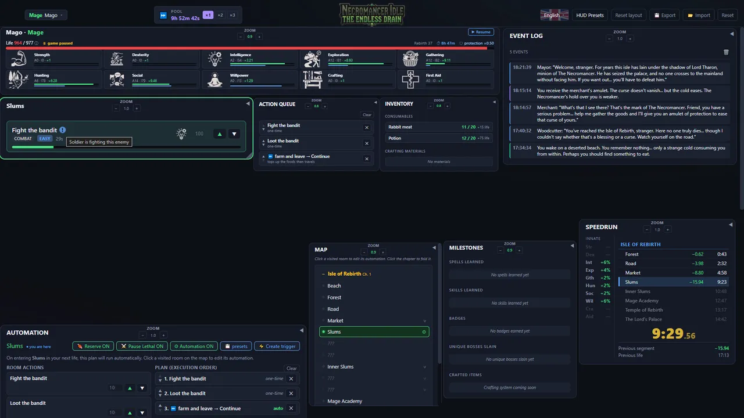This screenshot has width=744, height=418.
Task: Import a save file
Action: (x=699, y=15)
